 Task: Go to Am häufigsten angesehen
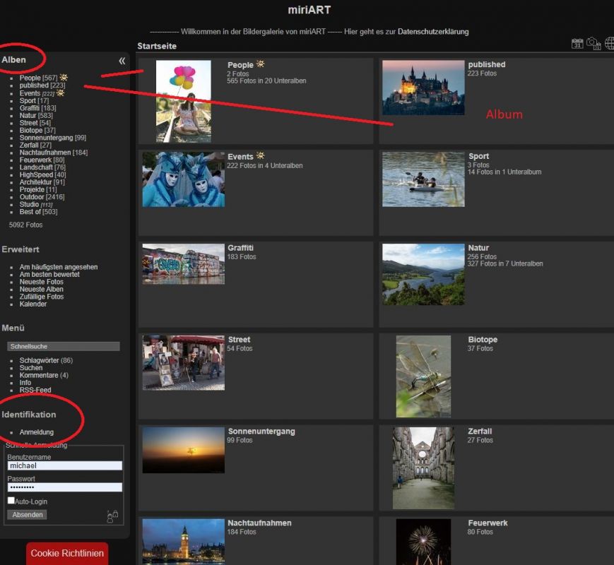pyautogui.click(x=59, y=267)
